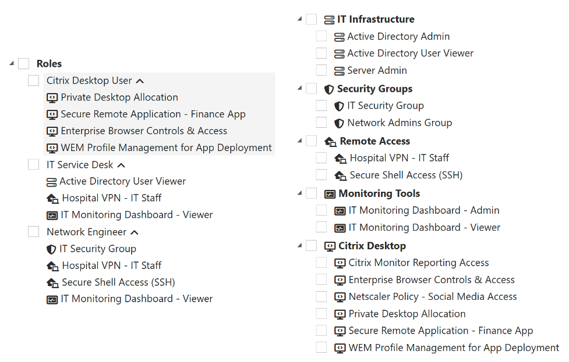Click the house icon beside Secure Shell Access in right panel
569x362 pixels.
pos(341,175)
